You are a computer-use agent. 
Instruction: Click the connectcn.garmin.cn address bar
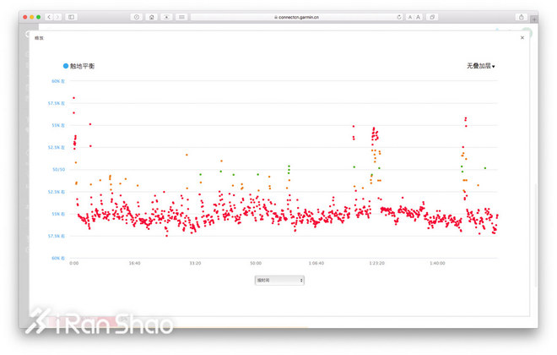click(295, 17)
